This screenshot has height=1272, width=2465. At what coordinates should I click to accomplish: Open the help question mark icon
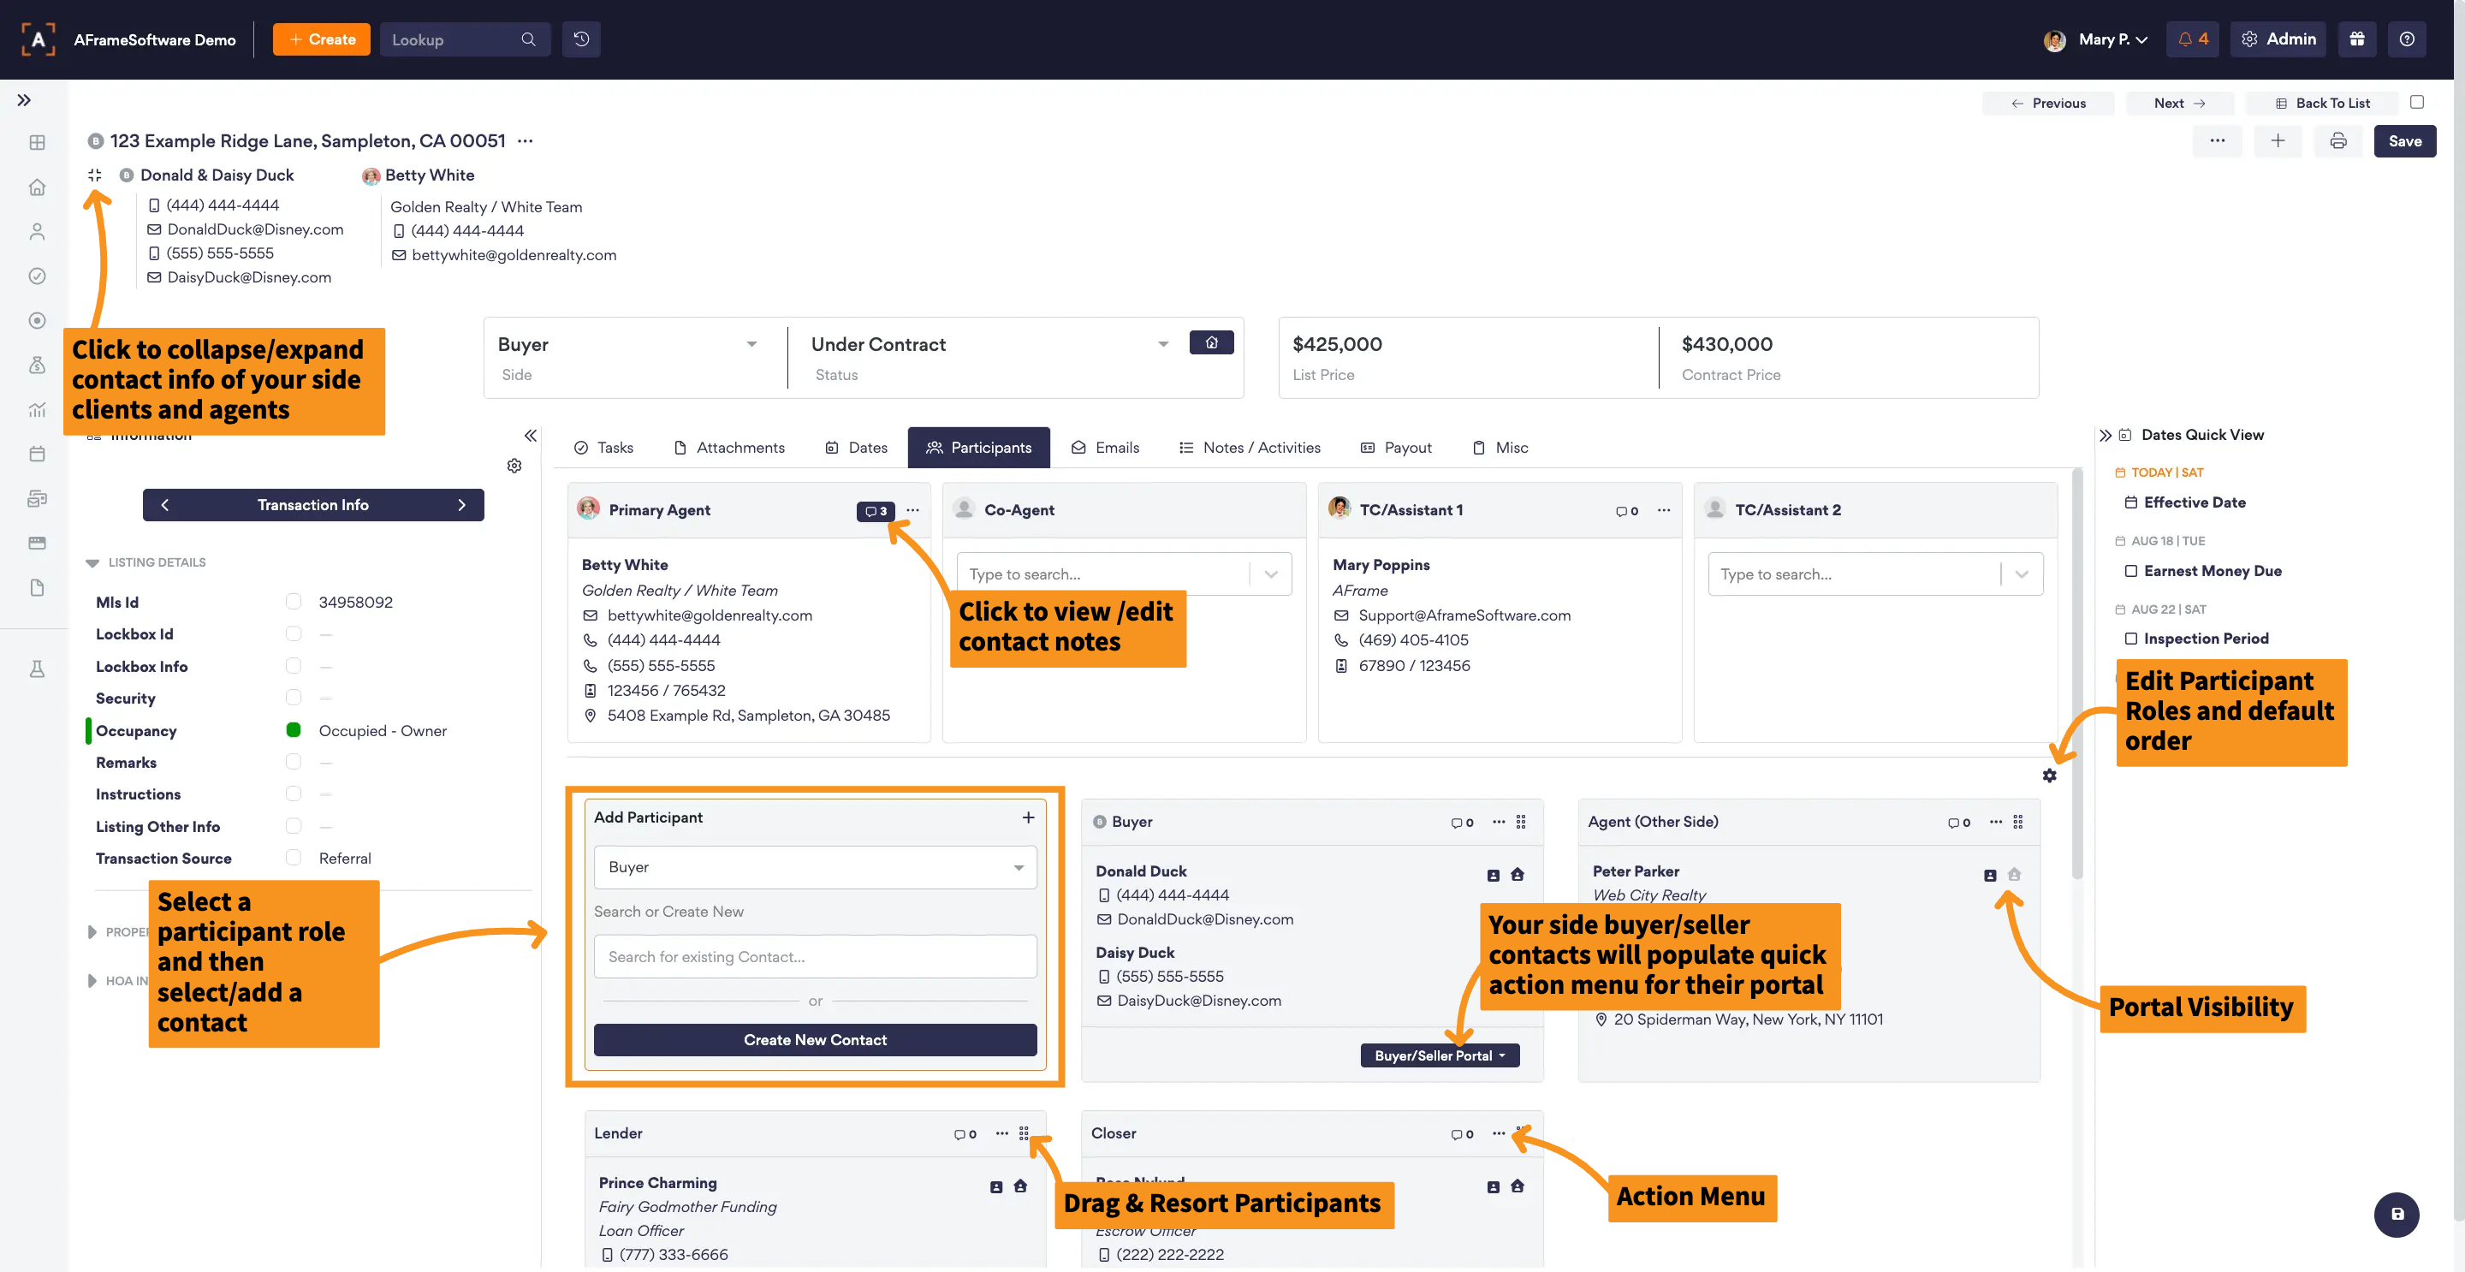pyautogui.click(x=2407, y=39)
